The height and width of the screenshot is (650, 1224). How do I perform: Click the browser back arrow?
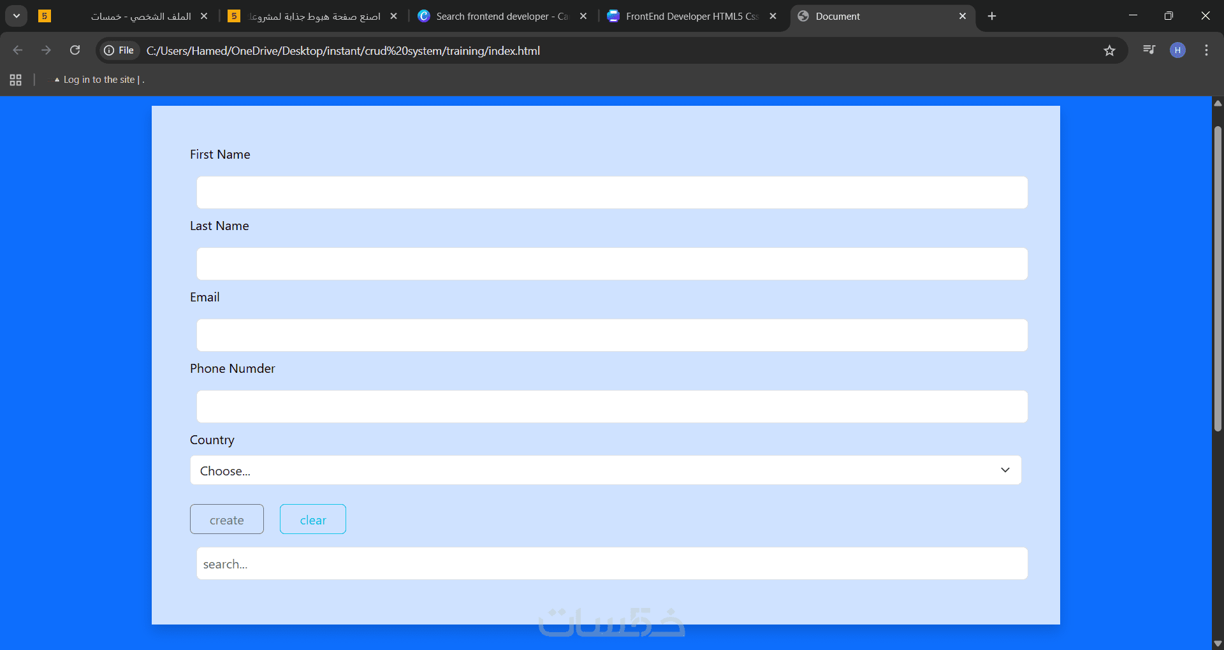click(x=18, y=50)
